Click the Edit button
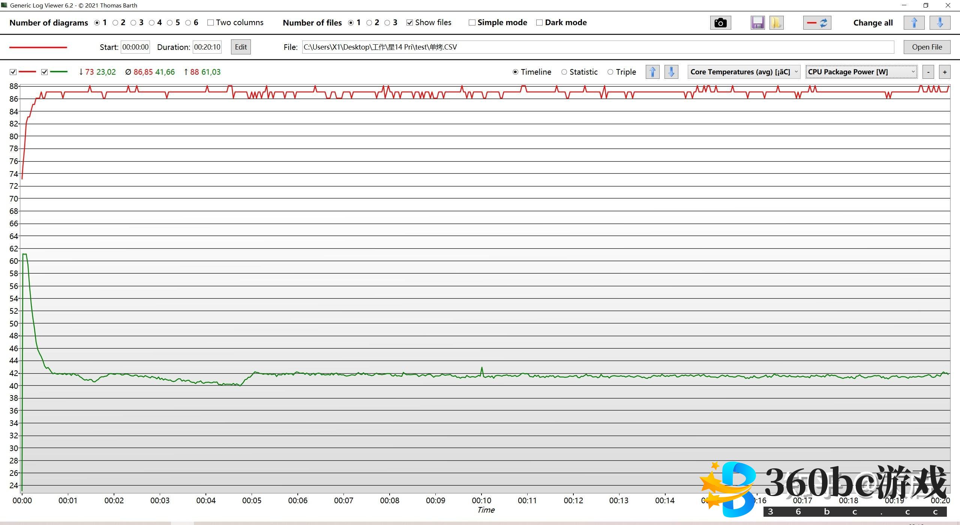This screenshot has height=525, width=960. [241, 47]
